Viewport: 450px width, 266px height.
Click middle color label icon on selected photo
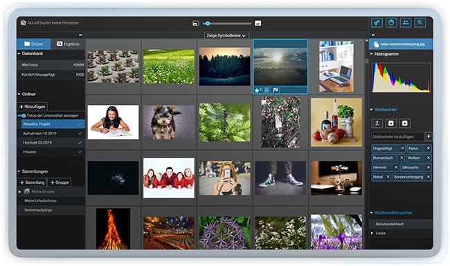pyautogui.click(x=267, y=91)
